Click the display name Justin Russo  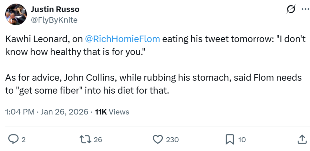click(55, 10)
